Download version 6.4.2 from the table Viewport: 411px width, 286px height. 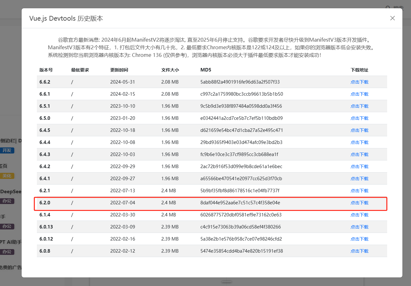(x=359, y=166)
